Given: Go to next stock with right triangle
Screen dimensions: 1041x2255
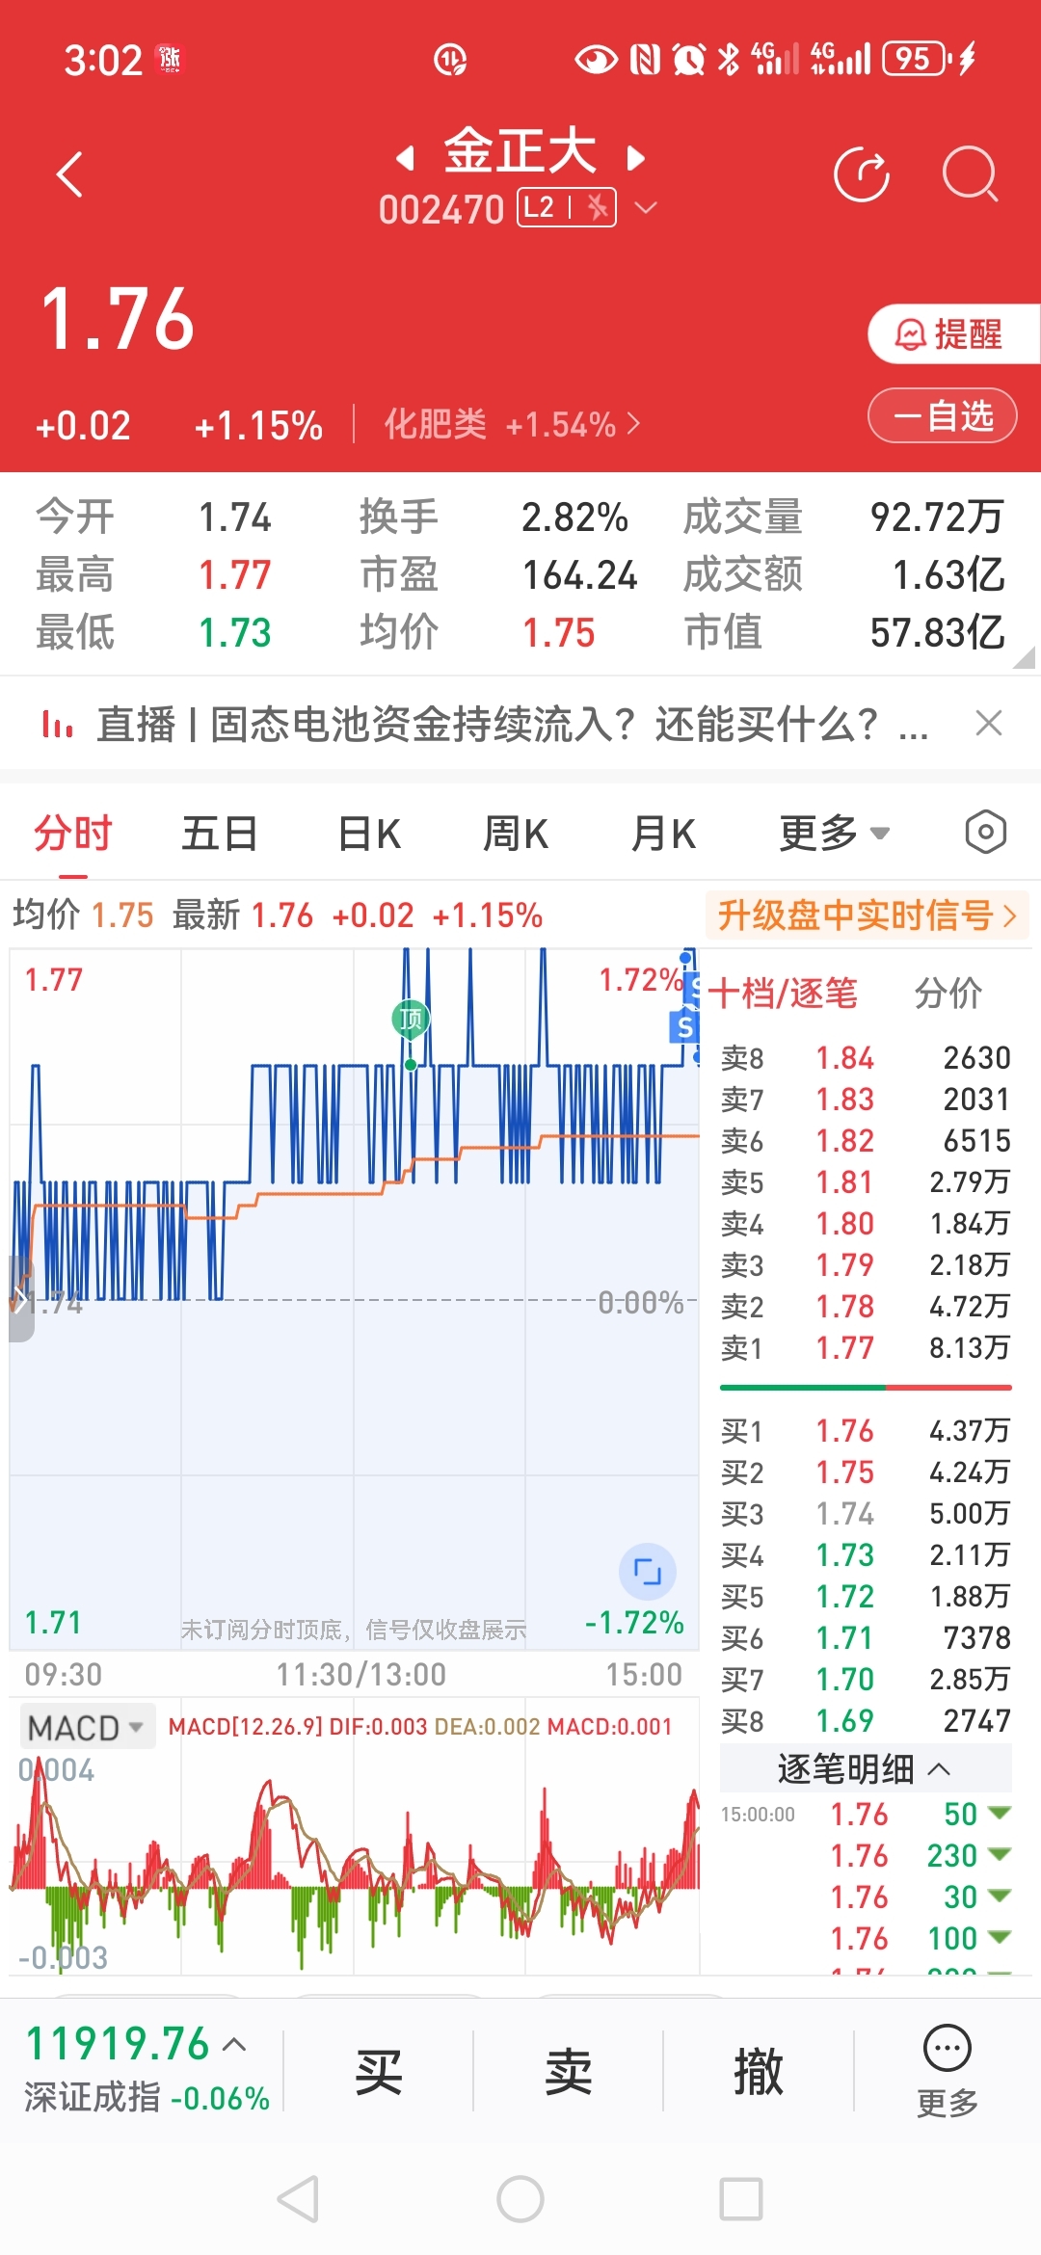Looking at the screenshot, I should [635, 158].
